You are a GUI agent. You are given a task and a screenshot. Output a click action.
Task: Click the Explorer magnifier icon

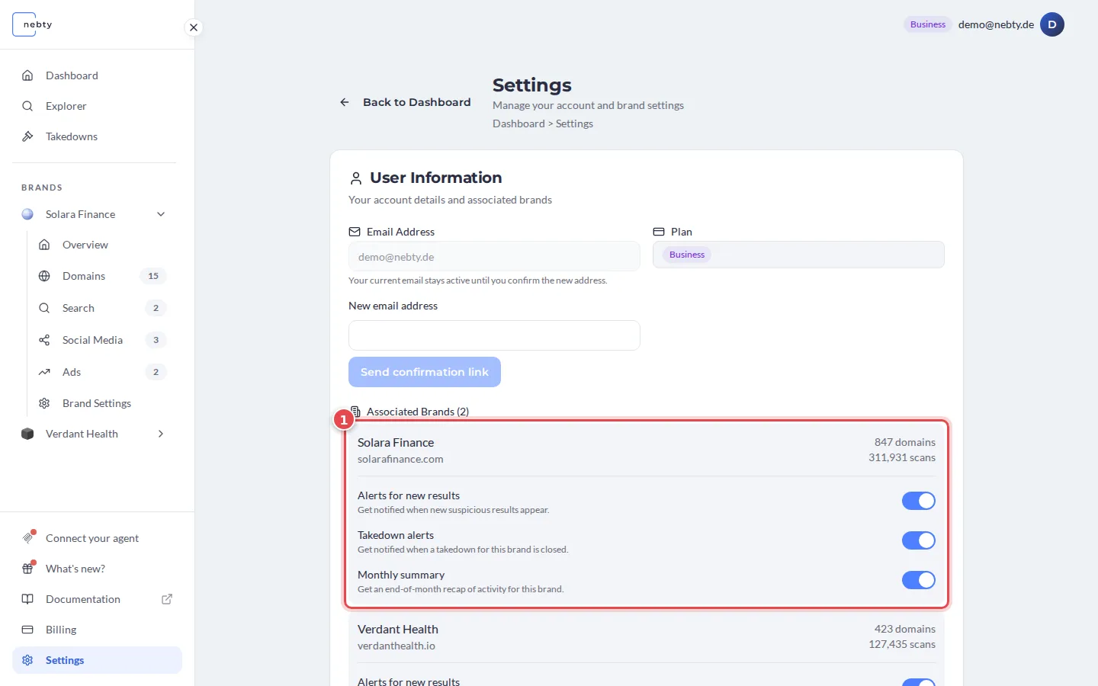(x=27, y=106)
